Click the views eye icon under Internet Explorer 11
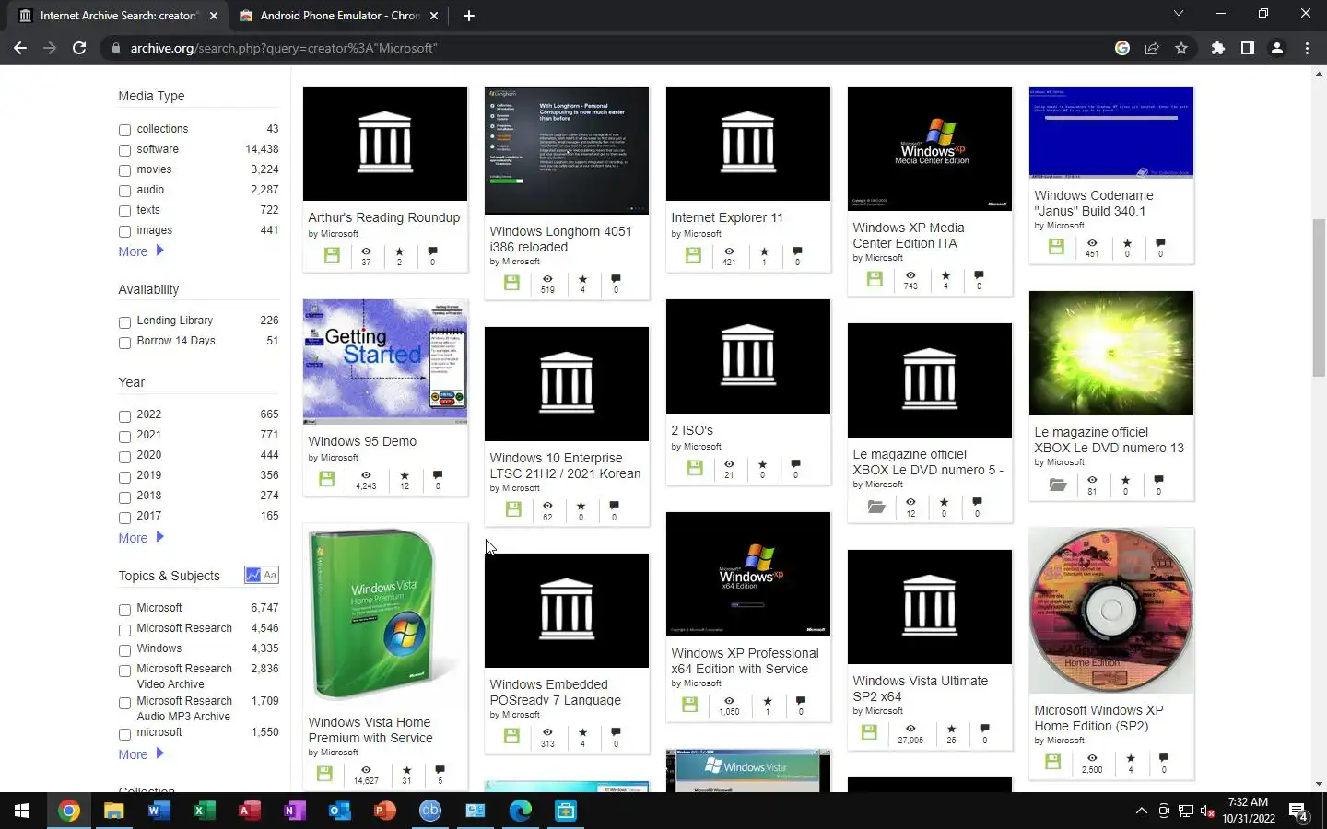 tap(729, 251)
